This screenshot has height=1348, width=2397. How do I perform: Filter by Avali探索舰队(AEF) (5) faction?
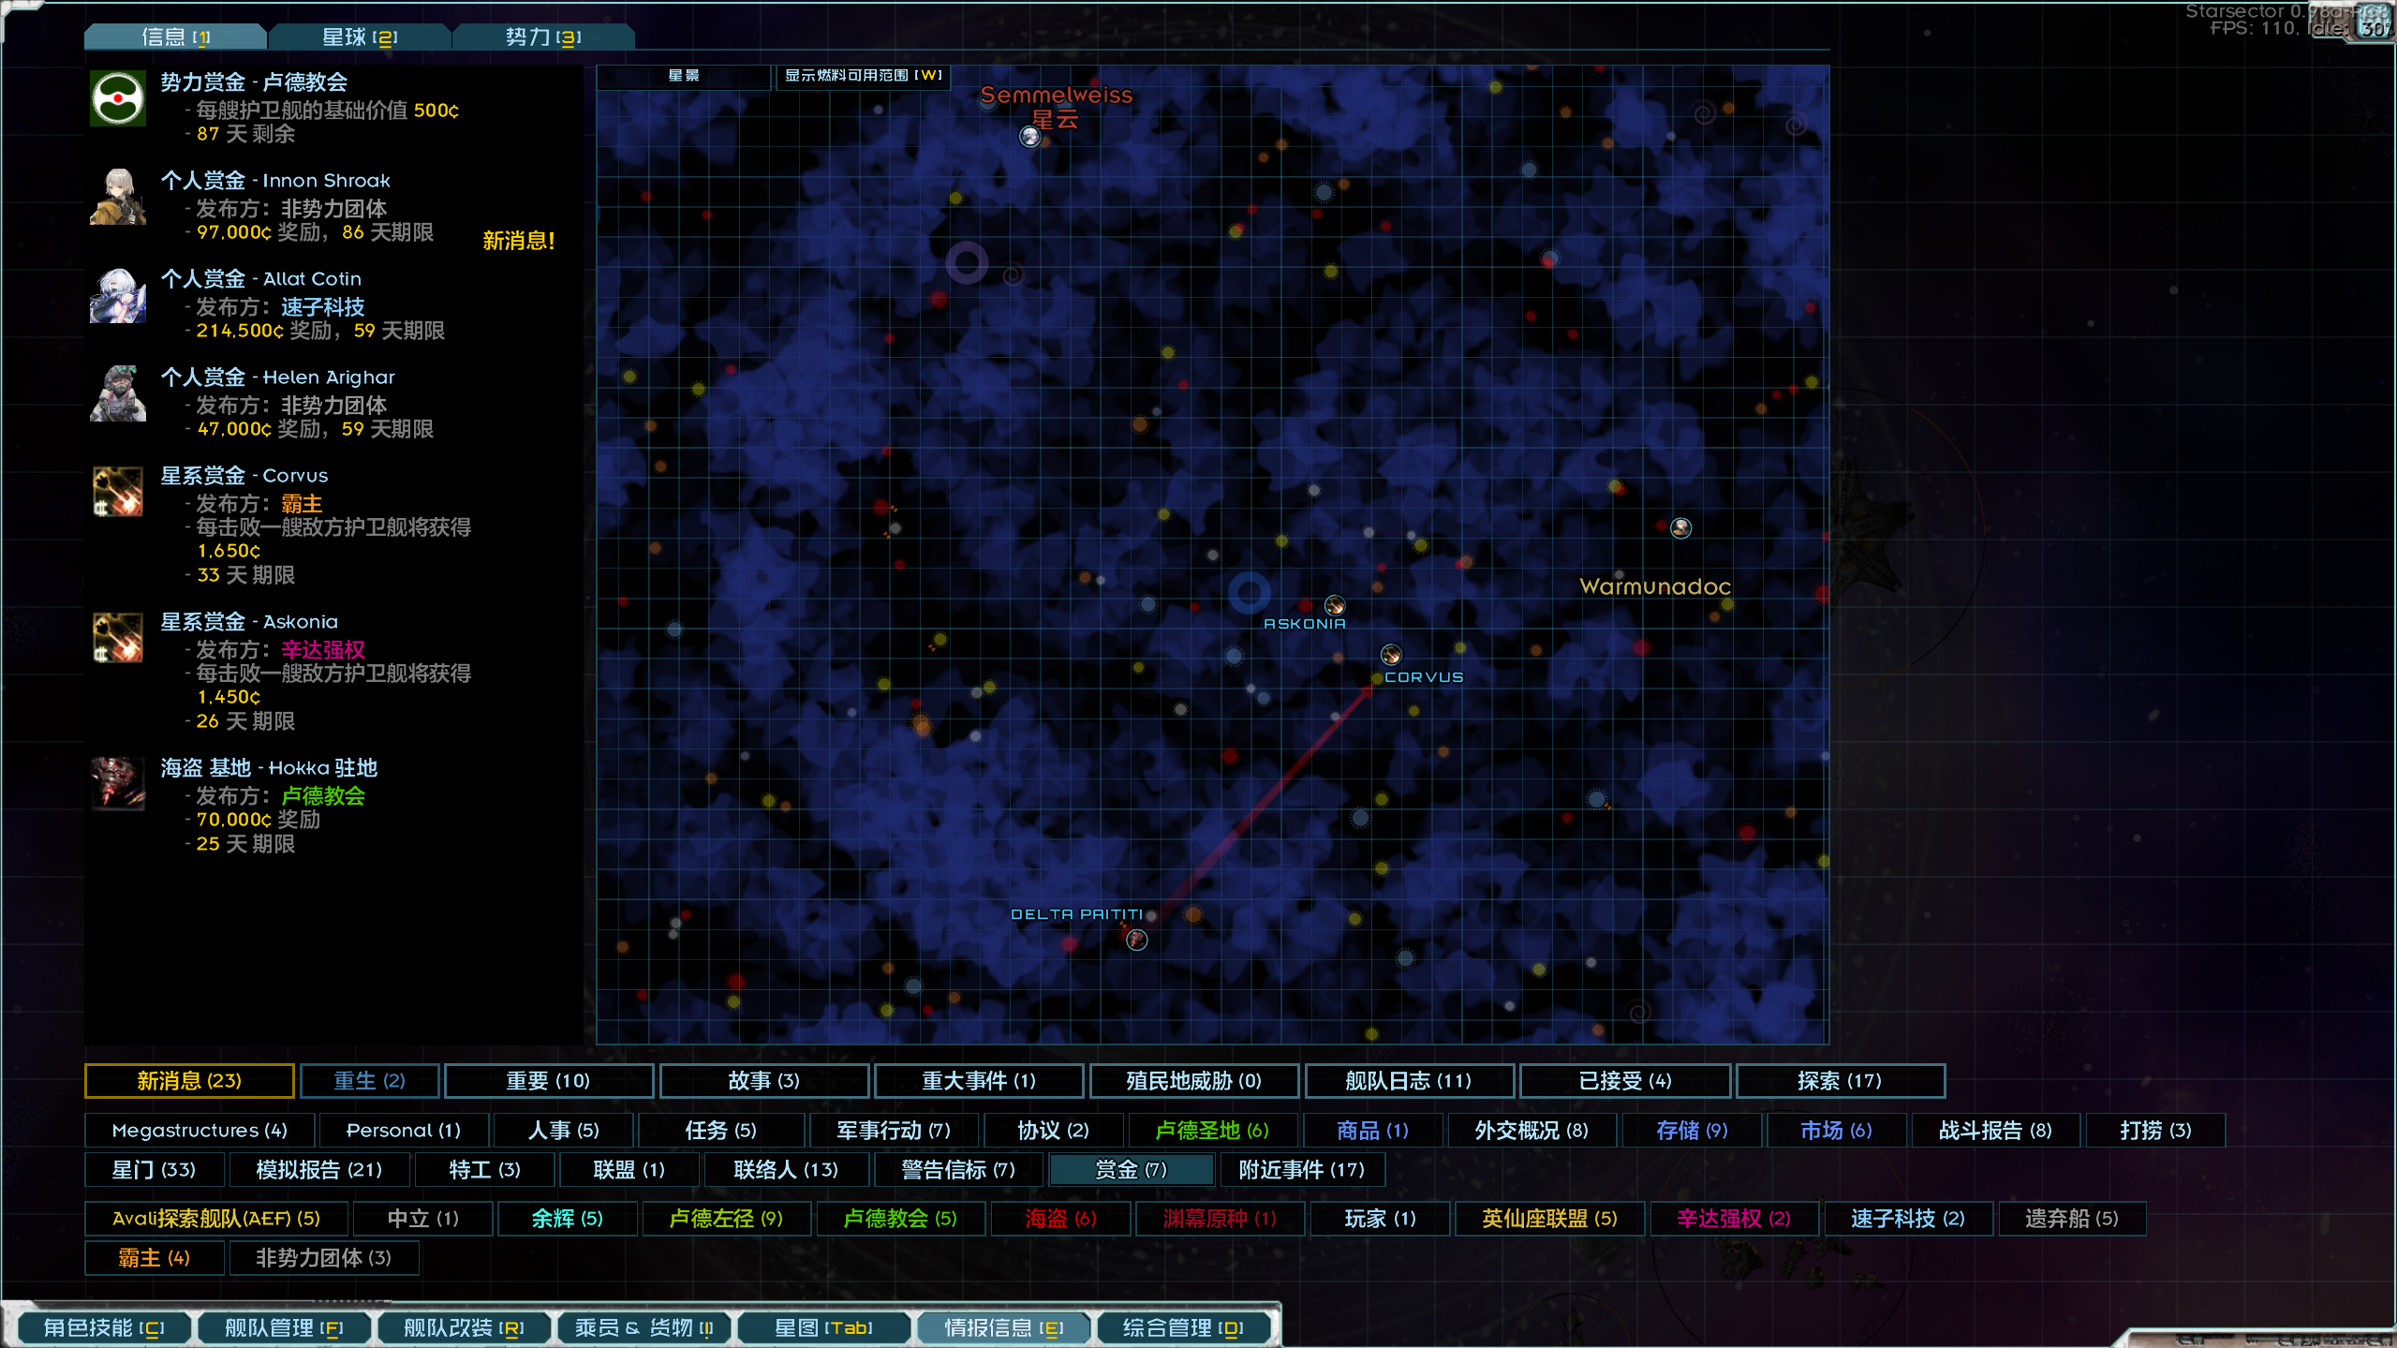[x=215, y=1219]
